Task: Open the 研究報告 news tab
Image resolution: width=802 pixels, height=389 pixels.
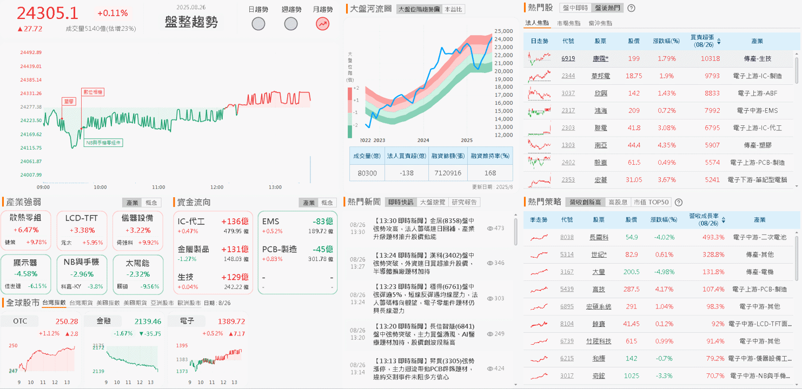Action: coord(465,202)
